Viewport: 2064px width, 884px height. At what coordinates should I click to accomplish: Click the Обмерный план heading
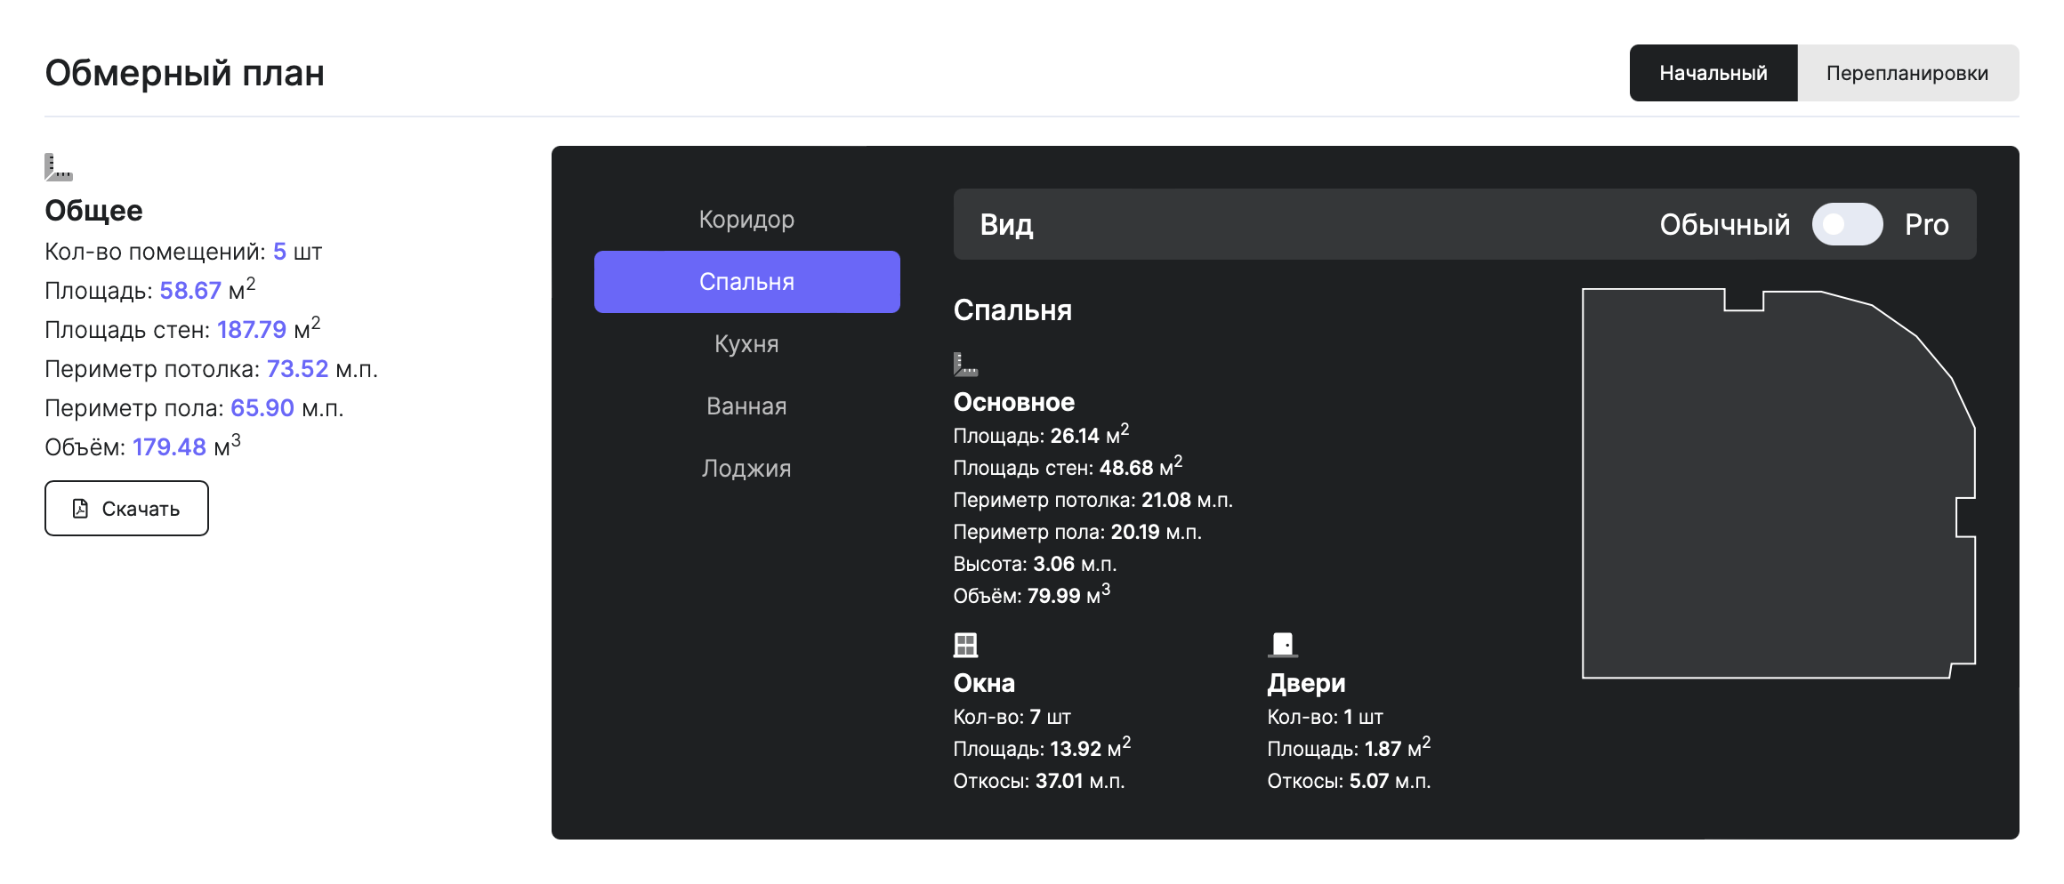184,73
